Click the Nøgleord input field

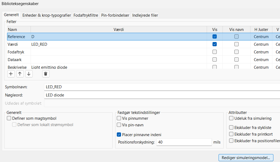[x=162, y=95]
